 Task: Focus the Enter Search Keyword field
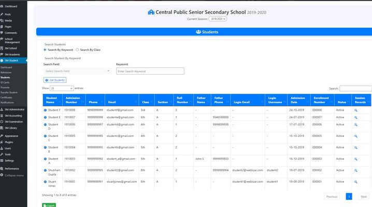pos(150,71)
